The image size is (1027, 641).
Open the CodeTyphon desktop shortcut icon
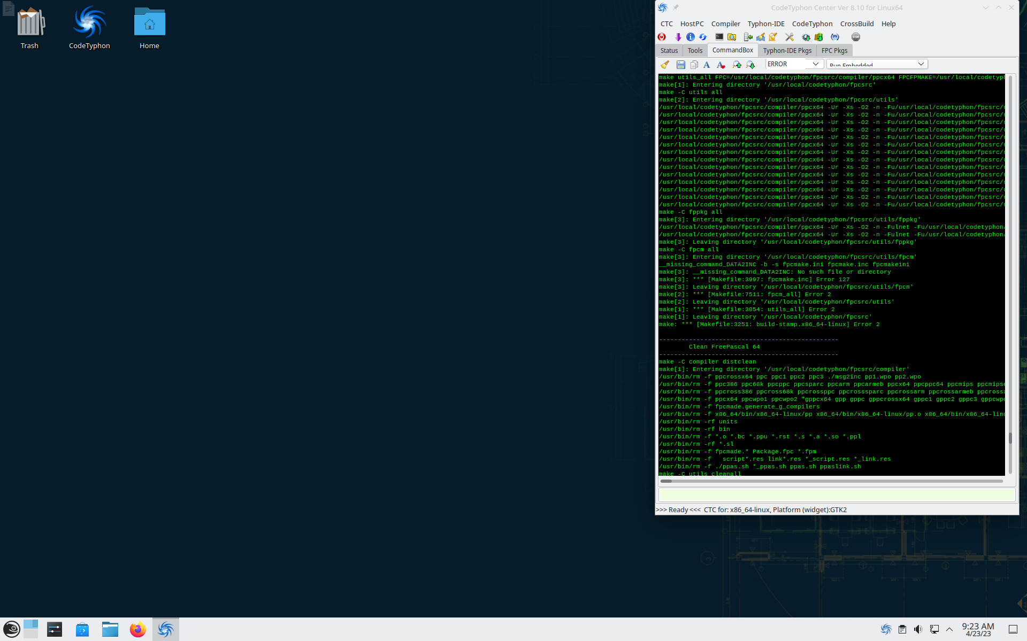(89, 27)
